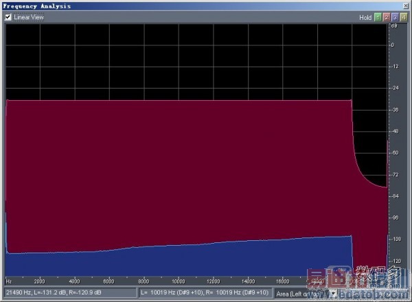
Task: Click the 6000 Hz axis label
Action: pos(108,281)
